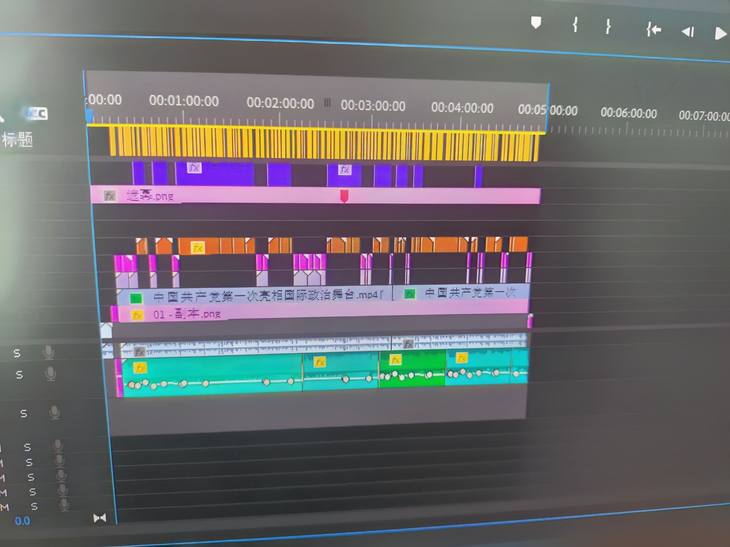Mute the bottom-most audio track
The image size is (730, 547).
point(4,507)
